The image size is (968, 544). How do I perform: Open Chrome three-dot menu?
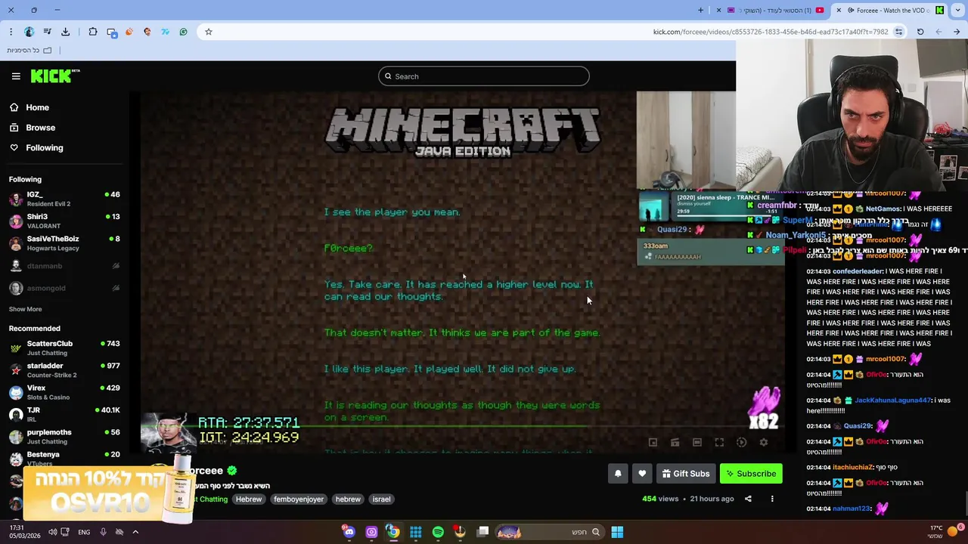pyautogui.click(x=11, y=32)
